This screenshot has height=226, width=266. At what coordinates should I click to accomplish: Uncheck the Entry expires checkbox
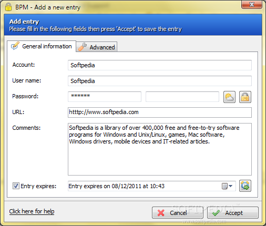(x=16, y=186)
